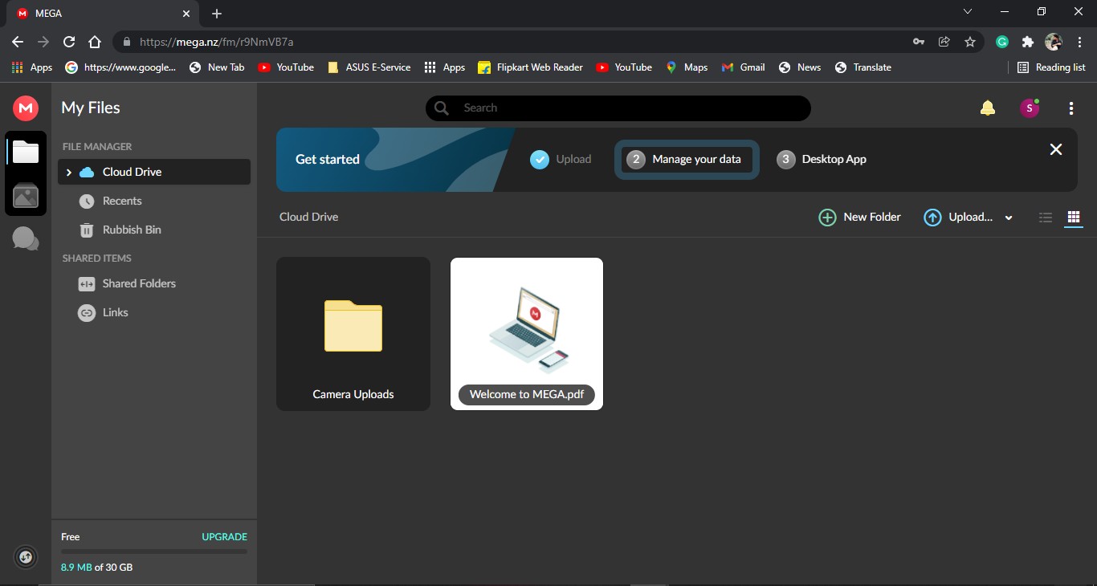The width and height of the screenshot is (1097, 586).
Task: Click the search magnifier icon
Action: pyautogui.click(x=441, y=108)
